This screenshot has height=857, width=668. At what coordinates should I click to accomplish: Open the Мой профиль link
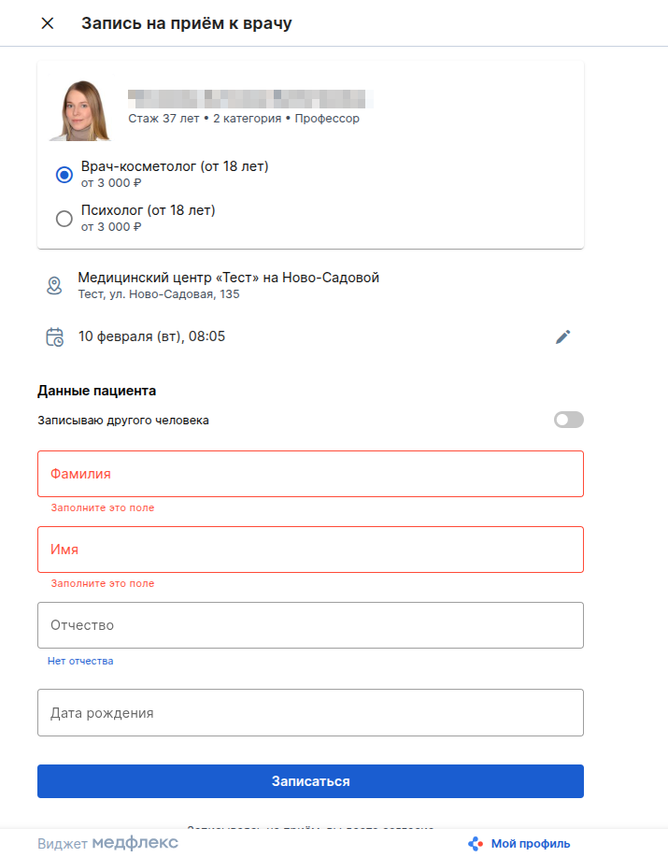(530, 844)
